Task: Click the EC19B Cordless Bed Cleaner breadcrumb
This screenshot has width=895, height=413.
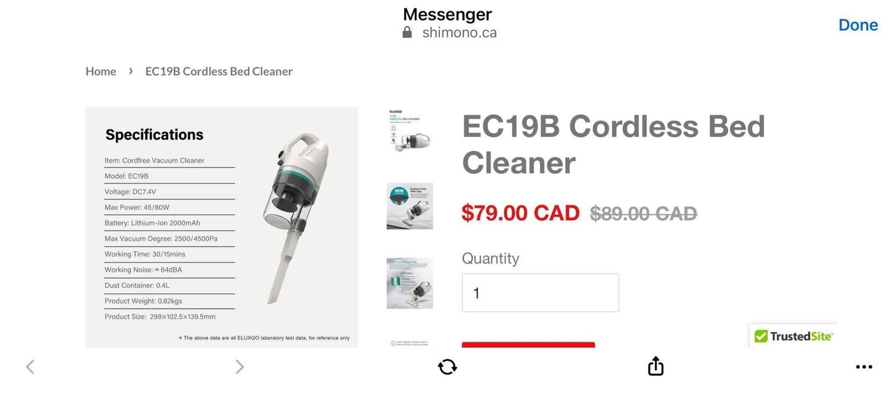Action: coord(219,71)
